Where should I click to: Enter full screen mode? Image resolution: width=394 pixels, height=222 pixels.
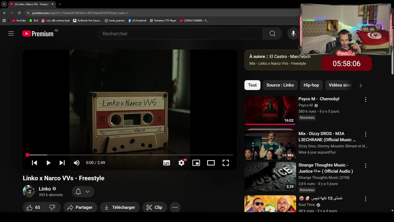[226, 163]
